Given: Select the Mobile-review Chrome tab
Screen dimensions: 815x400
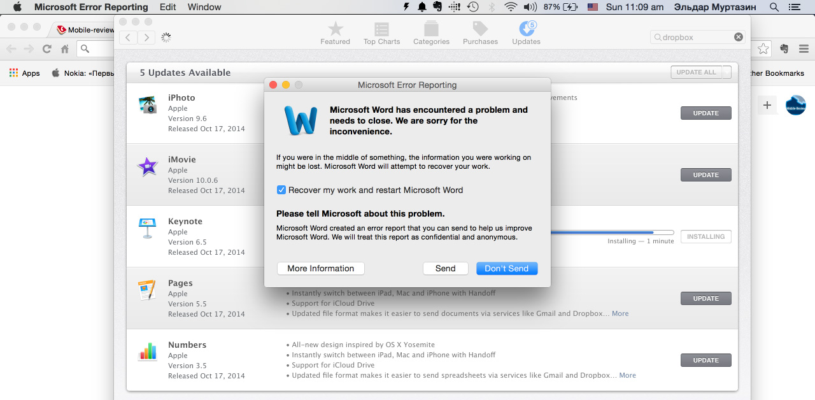Looking at the screenshot, I should [x=85, y=29].
